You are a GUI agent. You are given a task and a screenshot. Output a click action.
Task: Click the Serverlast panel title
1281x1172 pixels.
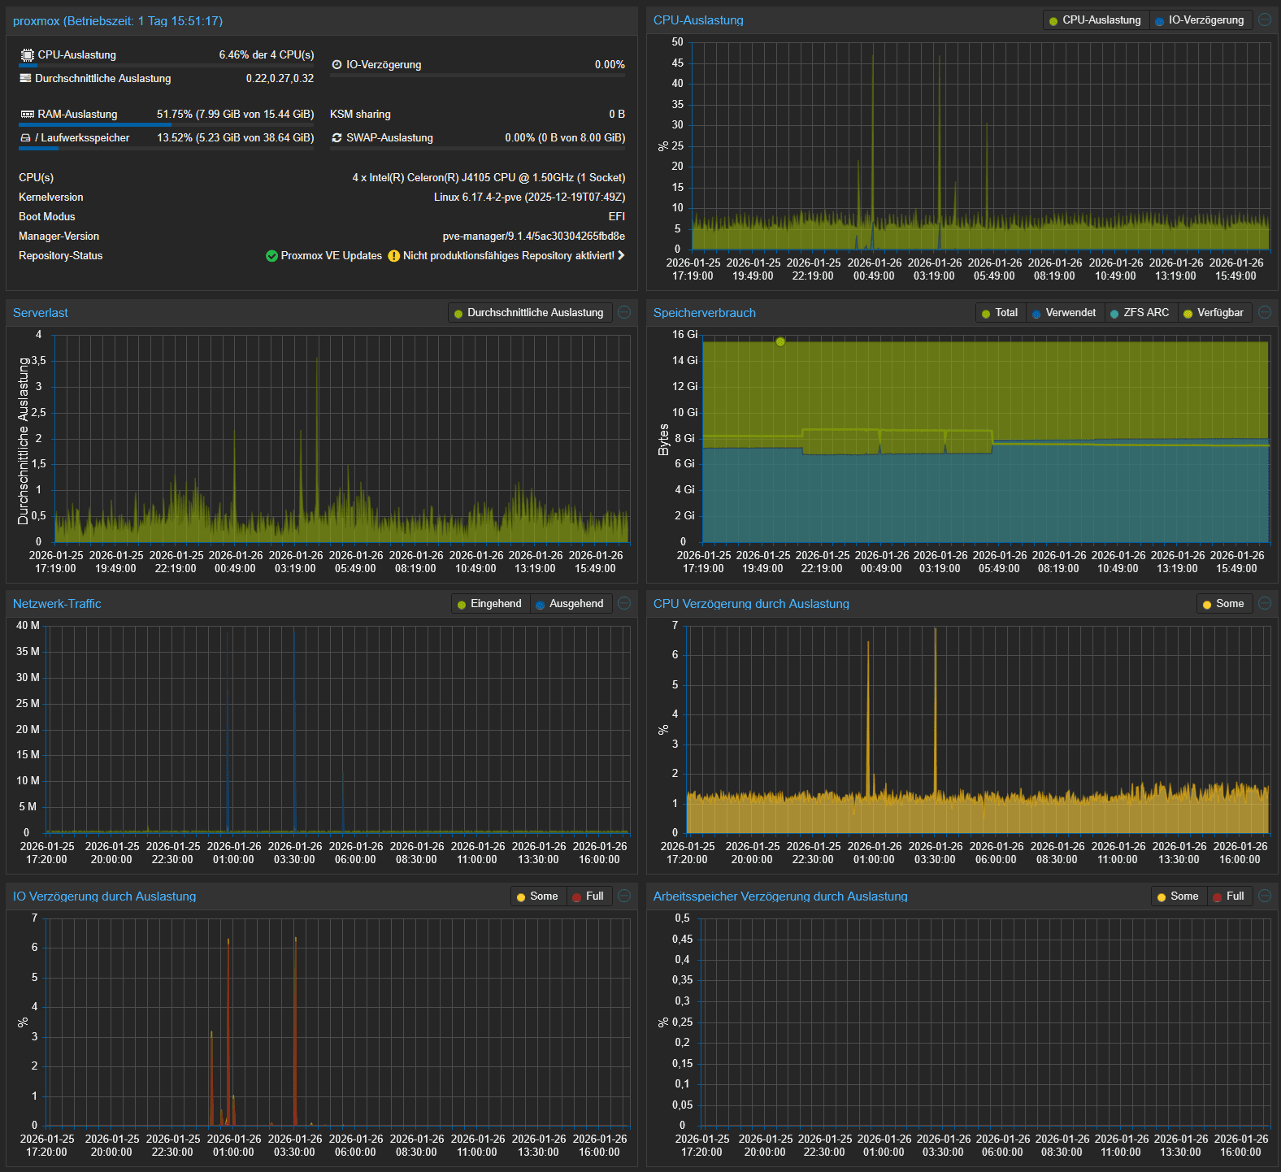41,313
